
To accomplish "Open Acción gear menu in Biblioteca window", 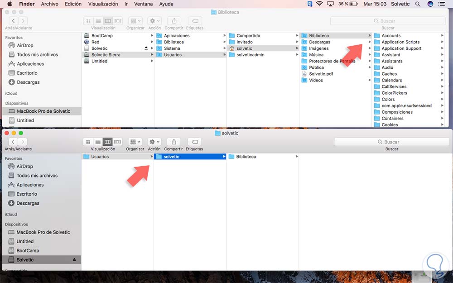I will (154, 21).
